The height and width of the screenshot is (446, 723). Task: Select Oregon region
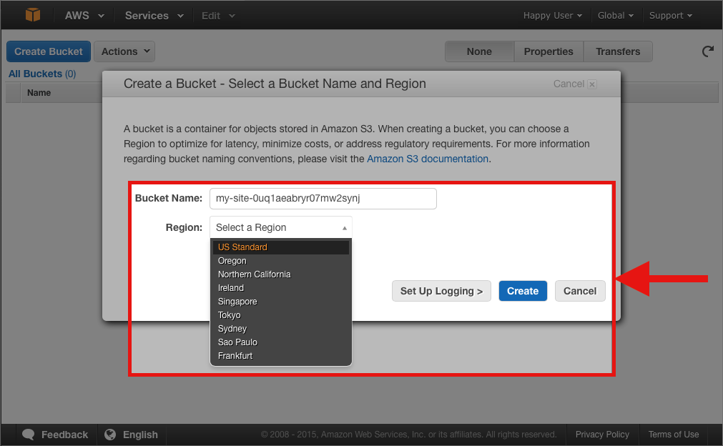tap(281, 261)
